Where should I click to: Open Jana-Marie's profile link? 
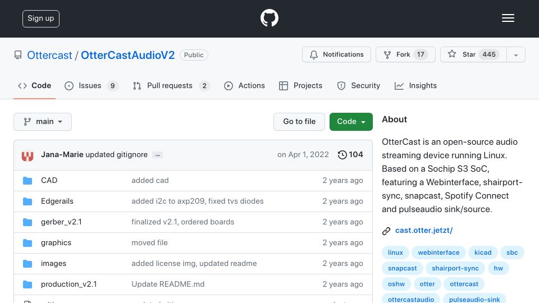[62, 155]
